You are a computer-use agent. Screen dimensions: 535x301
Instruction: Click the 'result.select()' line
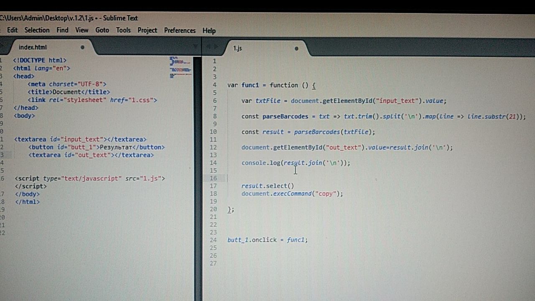(267, 186)
